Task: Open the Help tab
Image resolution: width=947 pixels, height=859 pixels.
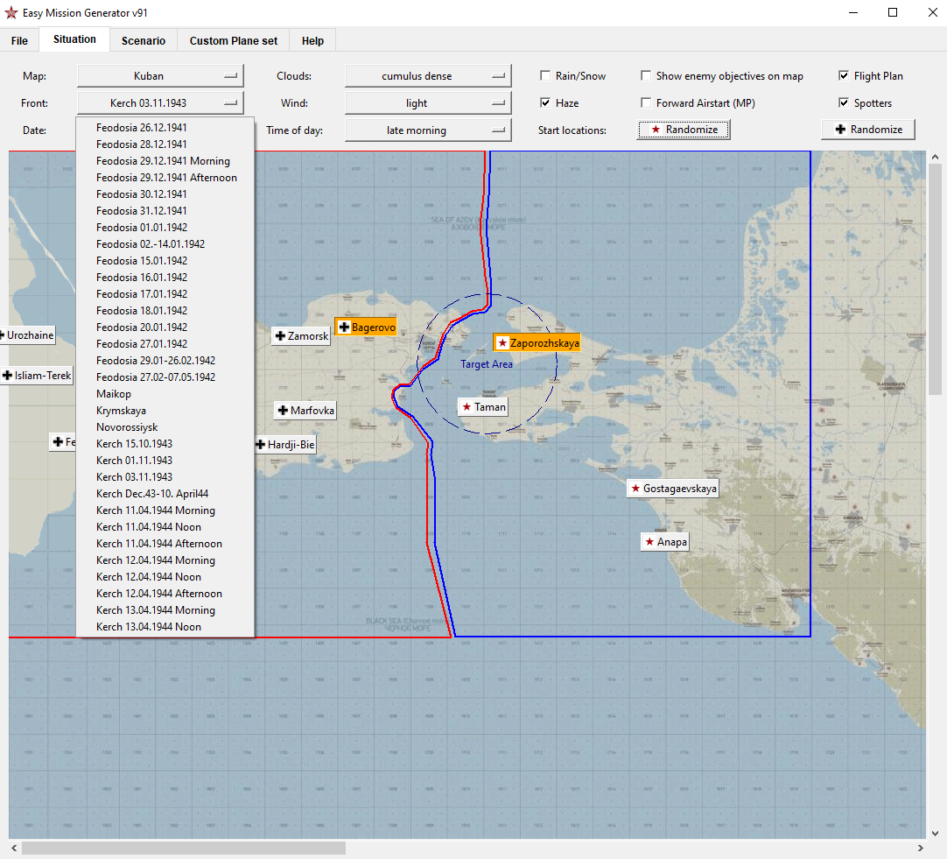Action: click(x=312, y=40)
